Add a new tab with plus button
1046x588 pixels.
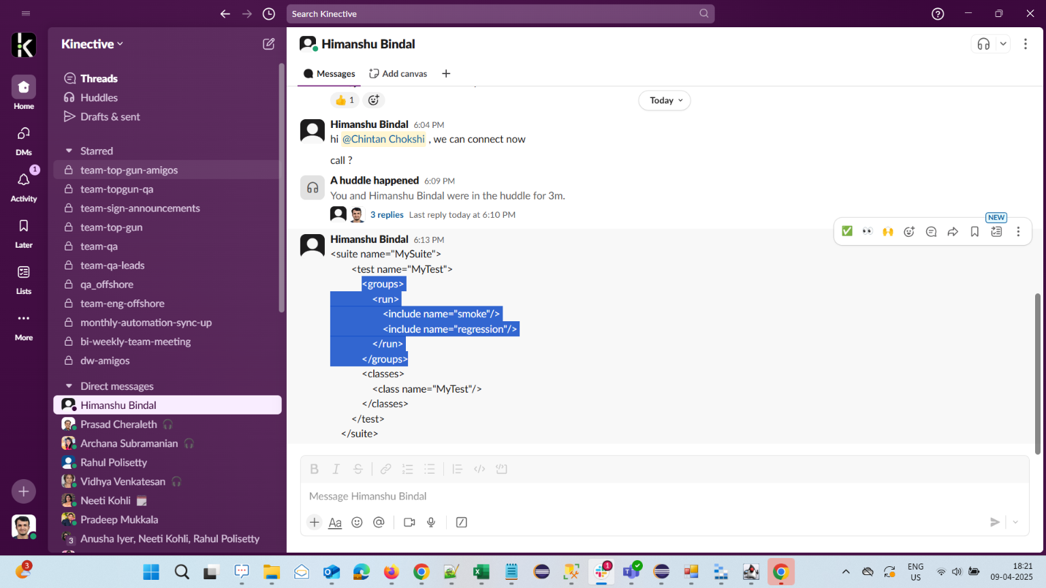pos(446,73)
